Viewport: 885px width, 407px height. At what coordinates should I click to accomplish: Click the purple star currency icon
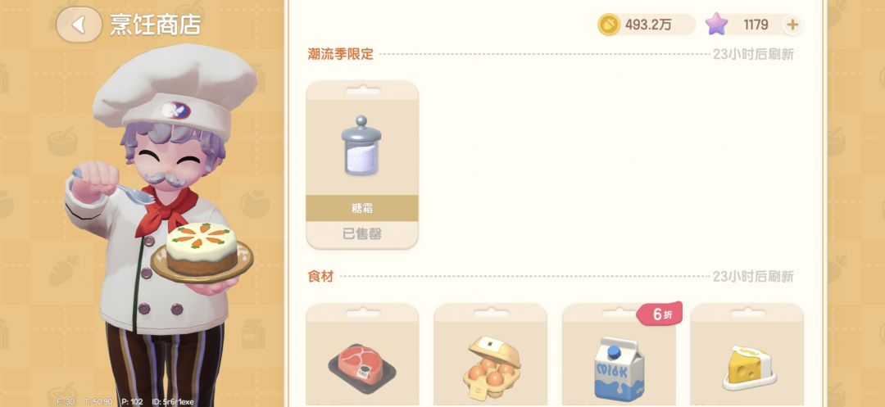tap(716, 25)
